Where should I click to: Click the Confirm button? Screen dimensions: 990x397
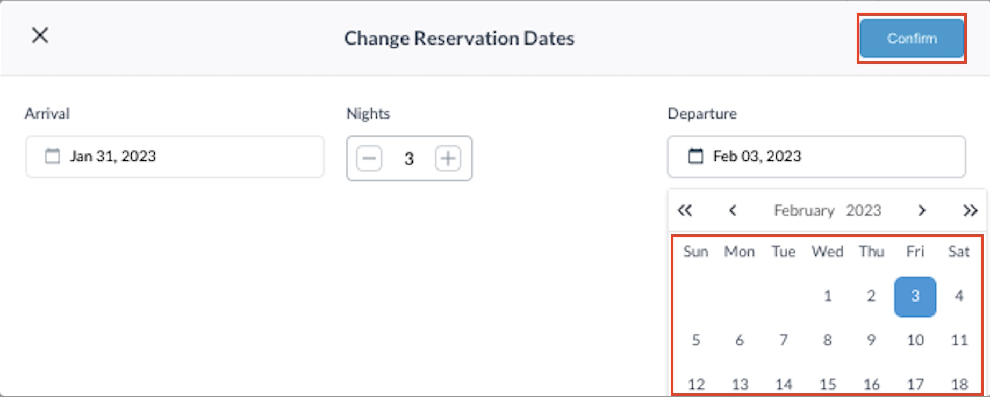(912, 39)
